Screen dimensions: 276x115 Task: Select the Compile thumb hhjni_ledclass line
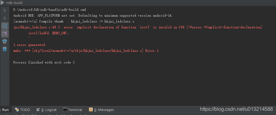click(74, 22)
